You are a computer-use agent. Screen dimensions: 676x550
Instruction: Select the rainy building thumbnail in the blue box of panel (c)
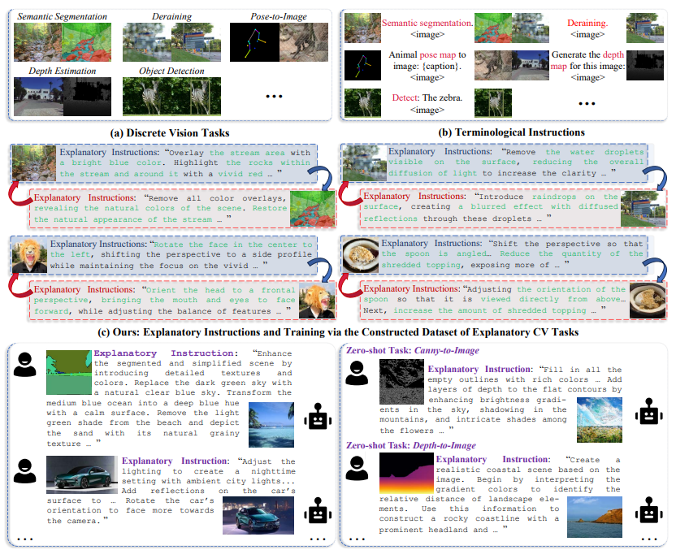(364, 163)
